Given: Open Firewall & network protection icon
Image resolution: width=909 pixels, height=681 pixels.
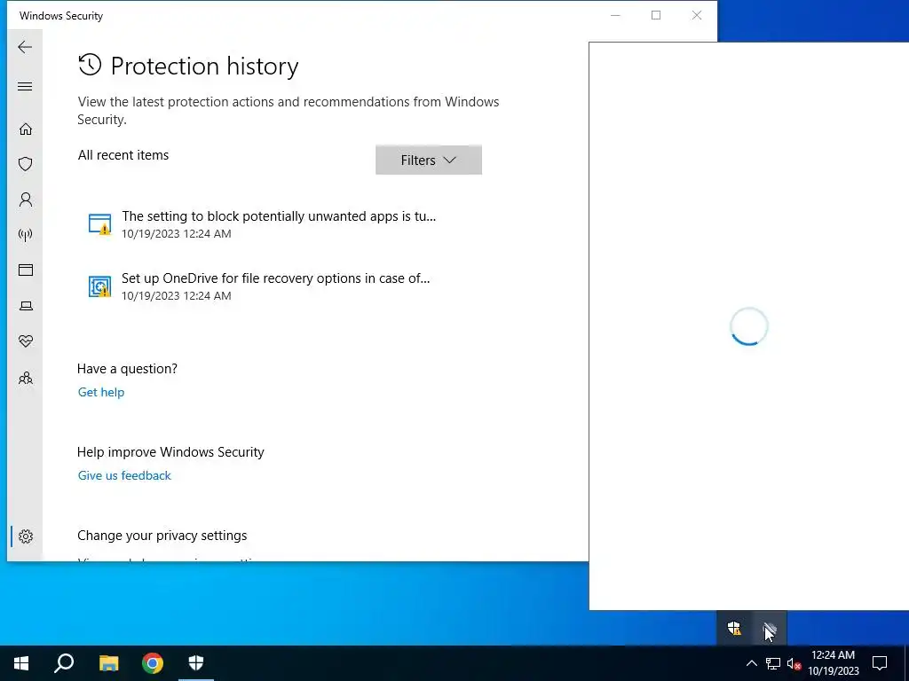Looking at the screenshot, I should pyautogui.click(x=26, y=234).
